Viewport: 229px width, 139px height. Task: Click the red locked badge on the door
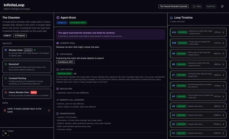(x=34, y=92)
